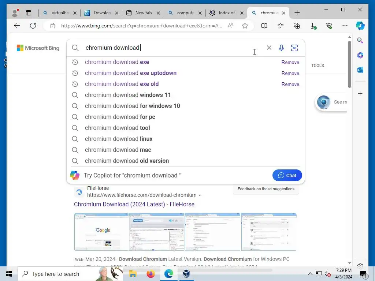Open the profile avatar icon
The height and width of the screenshot is (281, 375).
pos(15,13)
